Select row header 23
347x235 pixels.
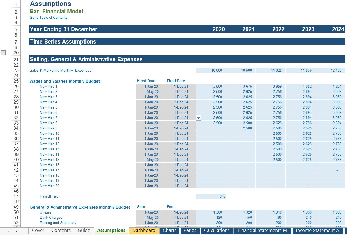16,70
